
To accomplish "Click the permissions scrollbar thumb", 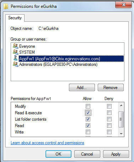I will (x=121, y=119).
